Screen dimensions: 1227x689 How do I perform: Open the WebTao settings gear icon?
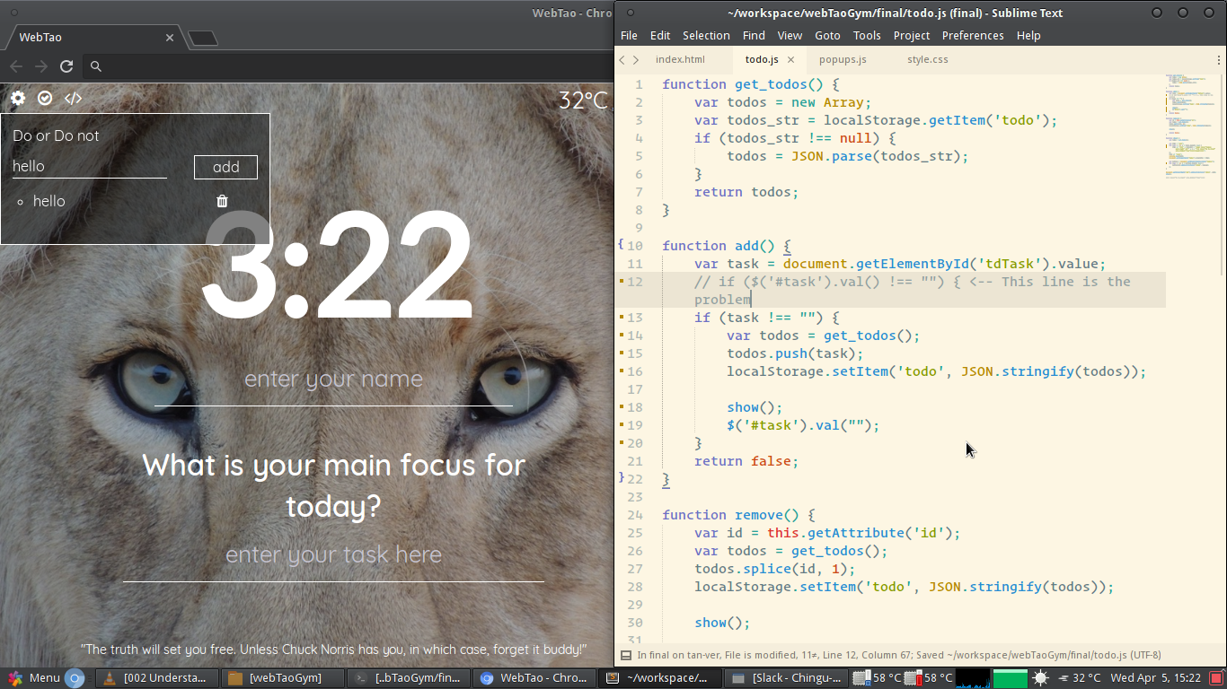click(x=18, y=98)
